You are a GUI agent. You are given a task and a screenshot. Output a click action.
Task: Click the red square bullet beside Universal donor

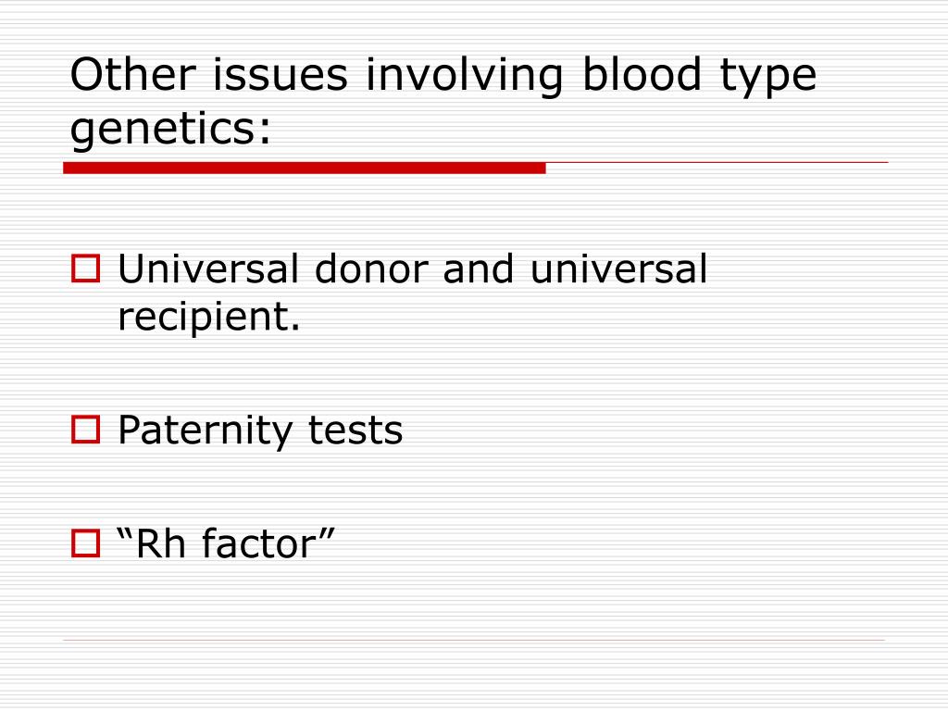click(x=85, y=269)
